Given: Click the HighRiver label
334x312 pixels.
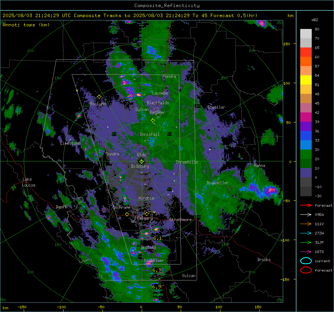Looking at the screenshot, I should click(x=154, y=260).
